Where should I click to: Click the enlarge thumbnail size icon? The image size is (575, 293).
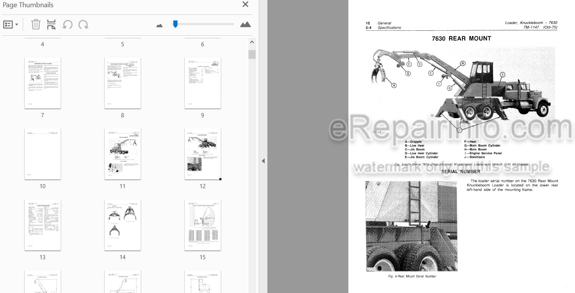tap(245, 25)
